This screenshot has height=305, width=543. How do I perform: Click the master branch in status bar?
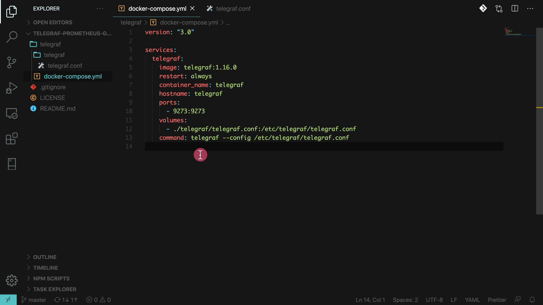pos(34,300)
